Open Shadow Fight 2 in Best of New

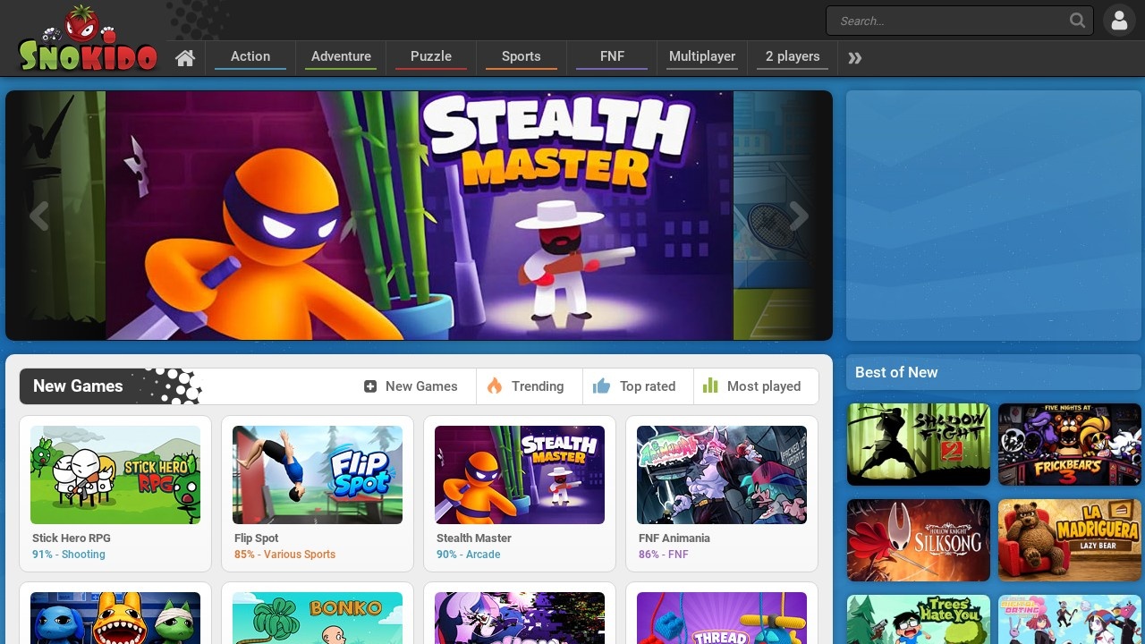coord(919,445)
